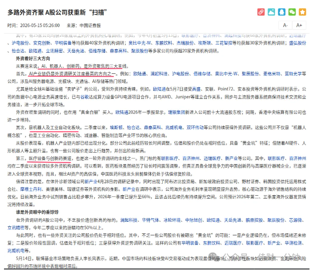The image size is (314, 271).
Task: Open 杰瑞股份 stock link
Action: tap(185, 43)
